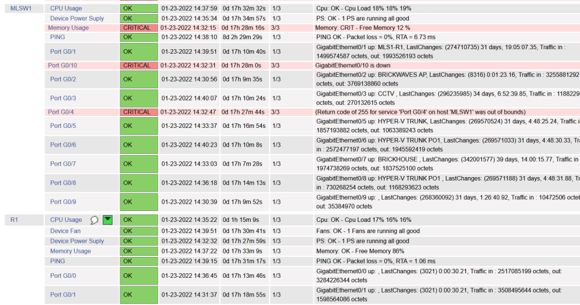Open Port G0/9 service link
The height and width of the screenshot is (305, 580).
point(63,201)
